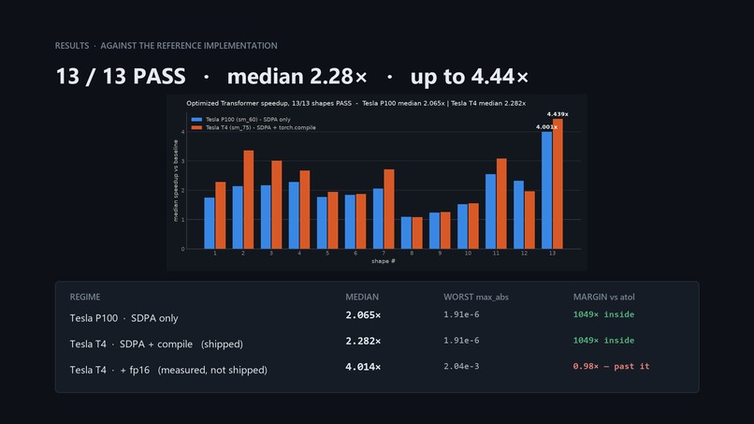Image resolution: width=754 pixels, height=424 pixels.
Task: Click the 'MARGIN vs atol' column header
Action: (x=604, y=297)
